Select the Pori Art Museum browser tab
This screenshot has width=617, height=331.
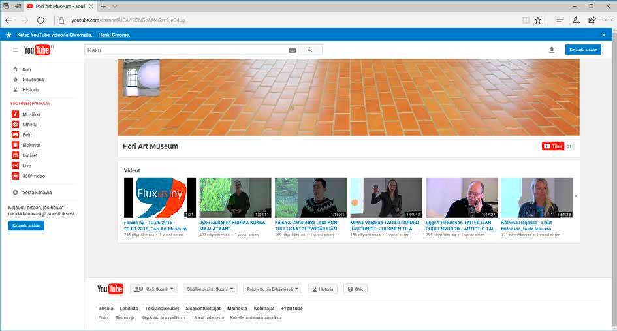click(x=60, y=7)
